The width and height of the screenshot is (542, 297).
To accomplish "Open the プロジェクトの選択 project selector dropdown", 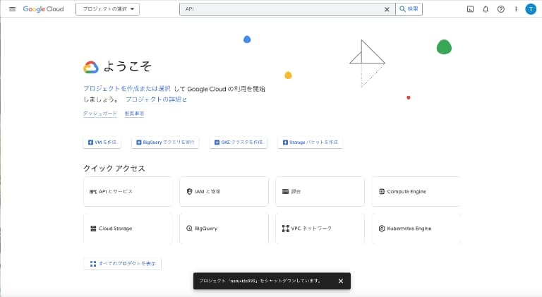I will (x=107, y=9).
